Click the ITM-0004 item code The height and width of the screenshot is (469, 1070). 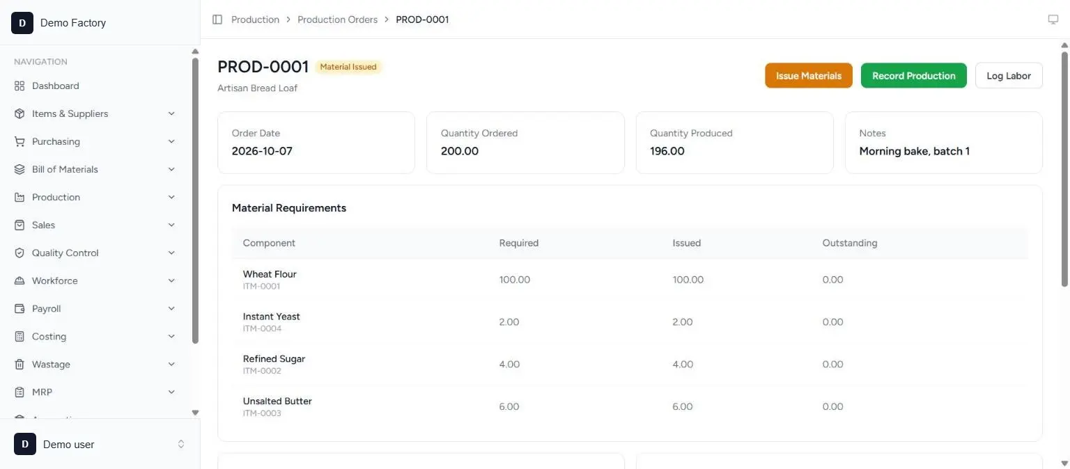coord(263,328)
